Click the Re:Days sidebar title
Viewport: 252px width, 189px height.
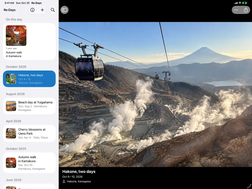click(x=10, y=10)
